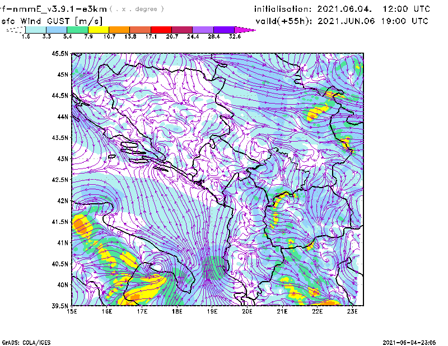The height and width of the screenshot is (346, 448).
Task: Click the latitude label '43N'
Action: coord(63,158)
